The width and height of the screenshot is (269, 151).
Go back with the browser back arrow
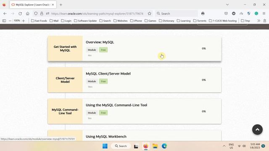tap(5, 13)
